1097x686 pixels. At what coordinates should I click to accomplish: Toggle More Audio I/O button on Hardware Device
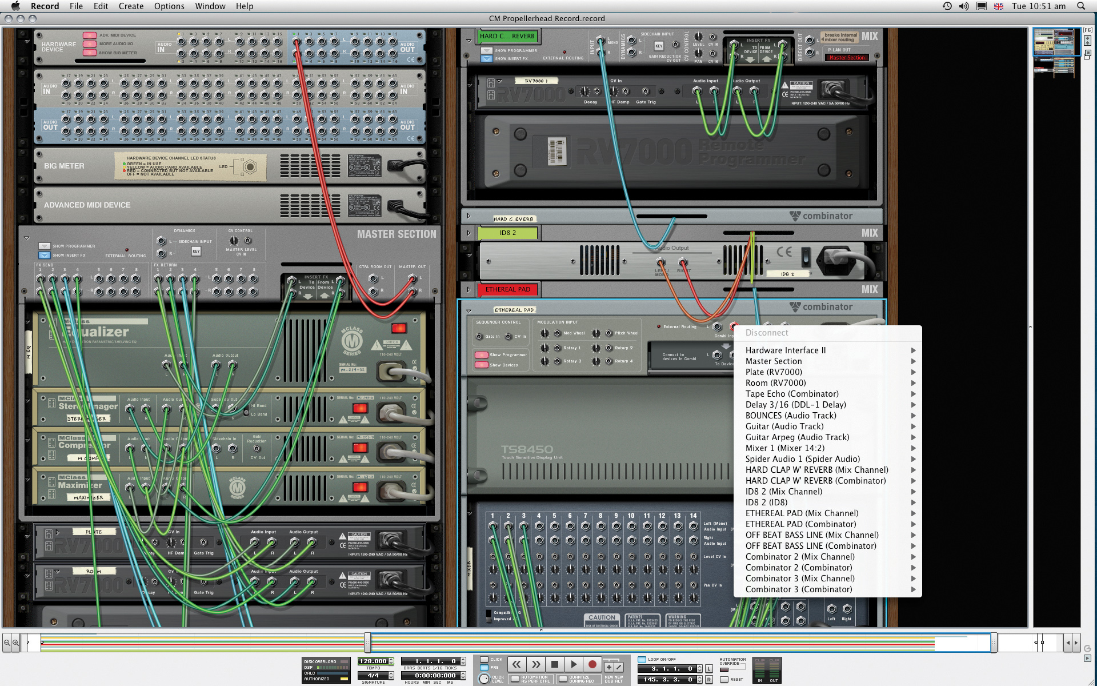(x=89, y=44)
